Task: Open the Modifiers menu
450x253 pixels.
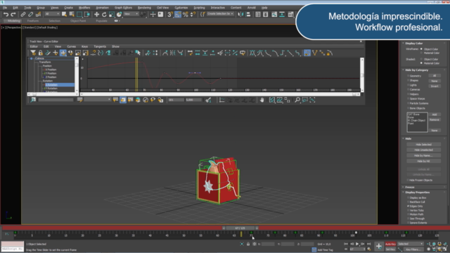Action: pyautogui.click(x=84, y=8)
